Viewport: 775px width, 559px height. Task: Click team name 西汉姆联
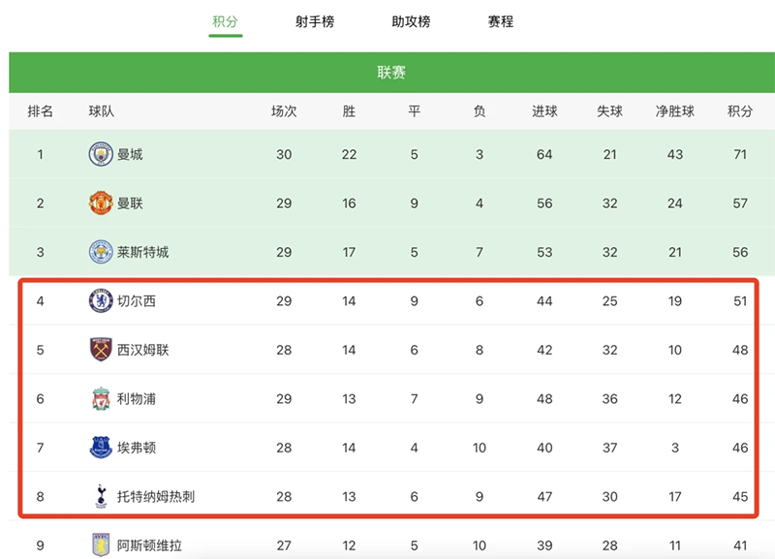(x=142, y=350)
